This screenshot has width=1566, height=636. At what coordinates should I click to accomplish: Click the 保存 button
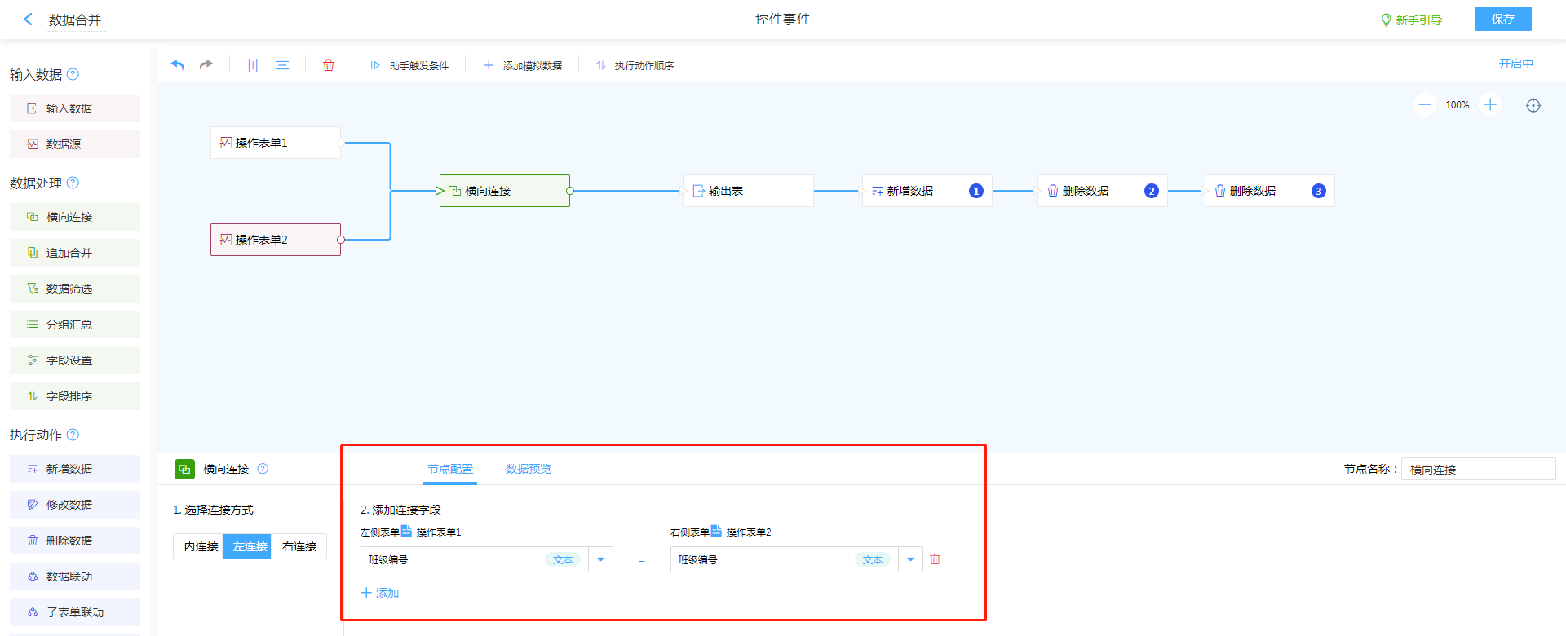(x=1502, y=19)
